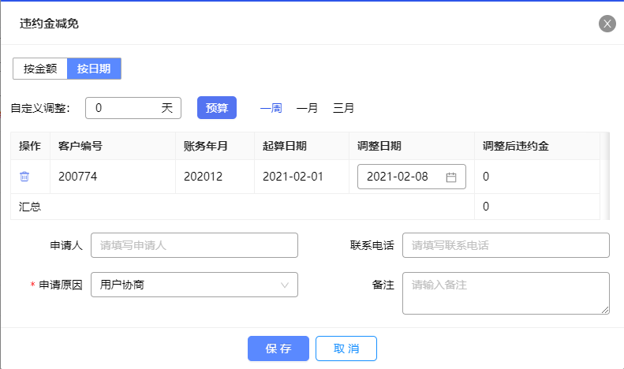Open calendar picker in 调整日期 field
624x369 pixels.
tap(451, 177)
